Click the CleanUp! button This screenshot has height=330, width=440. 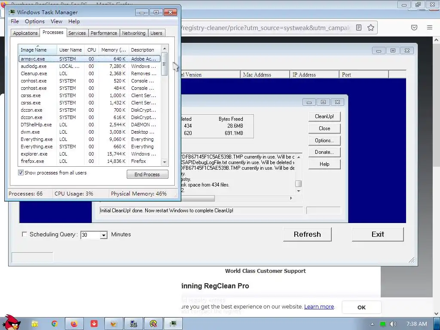[x=324, y=116]
